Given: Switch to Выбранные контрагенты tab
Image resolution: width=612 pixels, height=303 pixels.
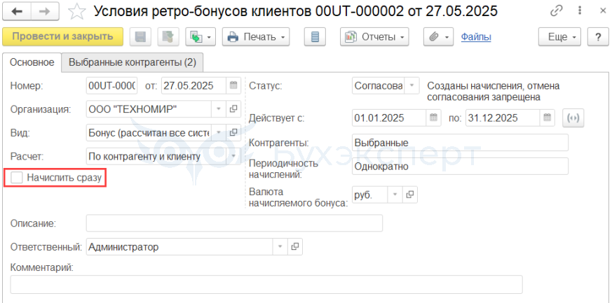Looking at the screenshot, I should click(x=132, y=62).
